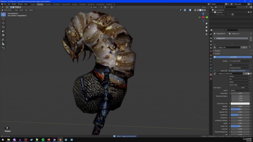Open the sRGB Color Space dropdown
The image size is (253, 142).
tap(245, 88)
